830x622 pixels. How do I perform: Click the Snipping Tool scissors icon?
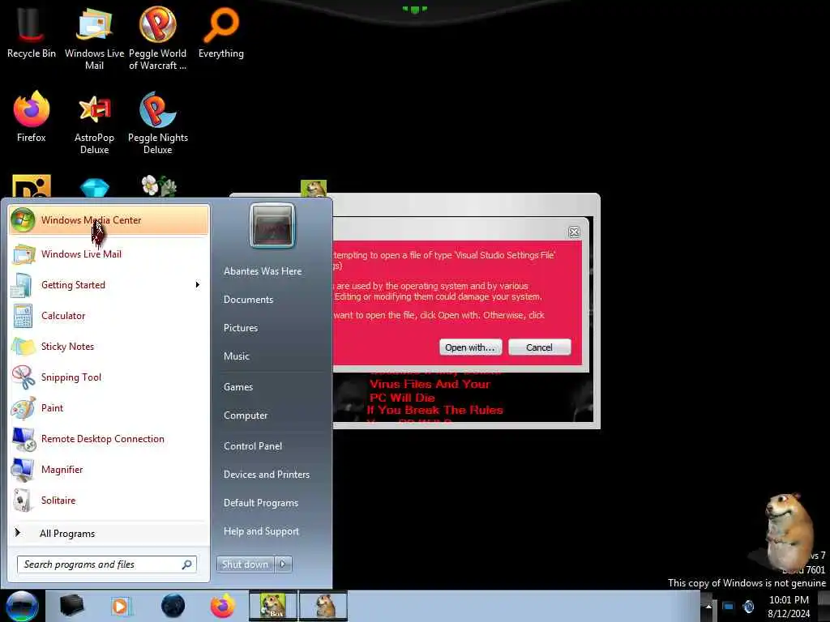point(23,377)
